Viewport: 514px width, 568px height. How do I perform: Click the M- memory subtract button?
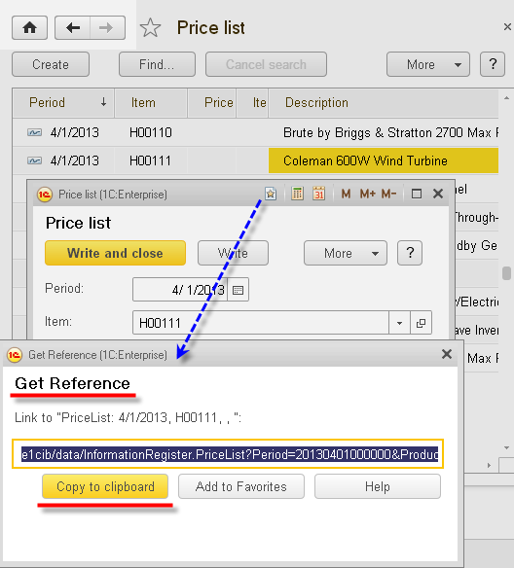click(x=388, y=195)
